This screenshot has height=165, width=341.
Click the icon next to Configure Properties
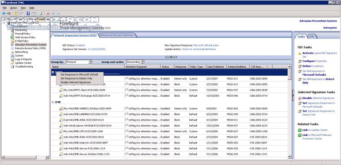point(300,61)
